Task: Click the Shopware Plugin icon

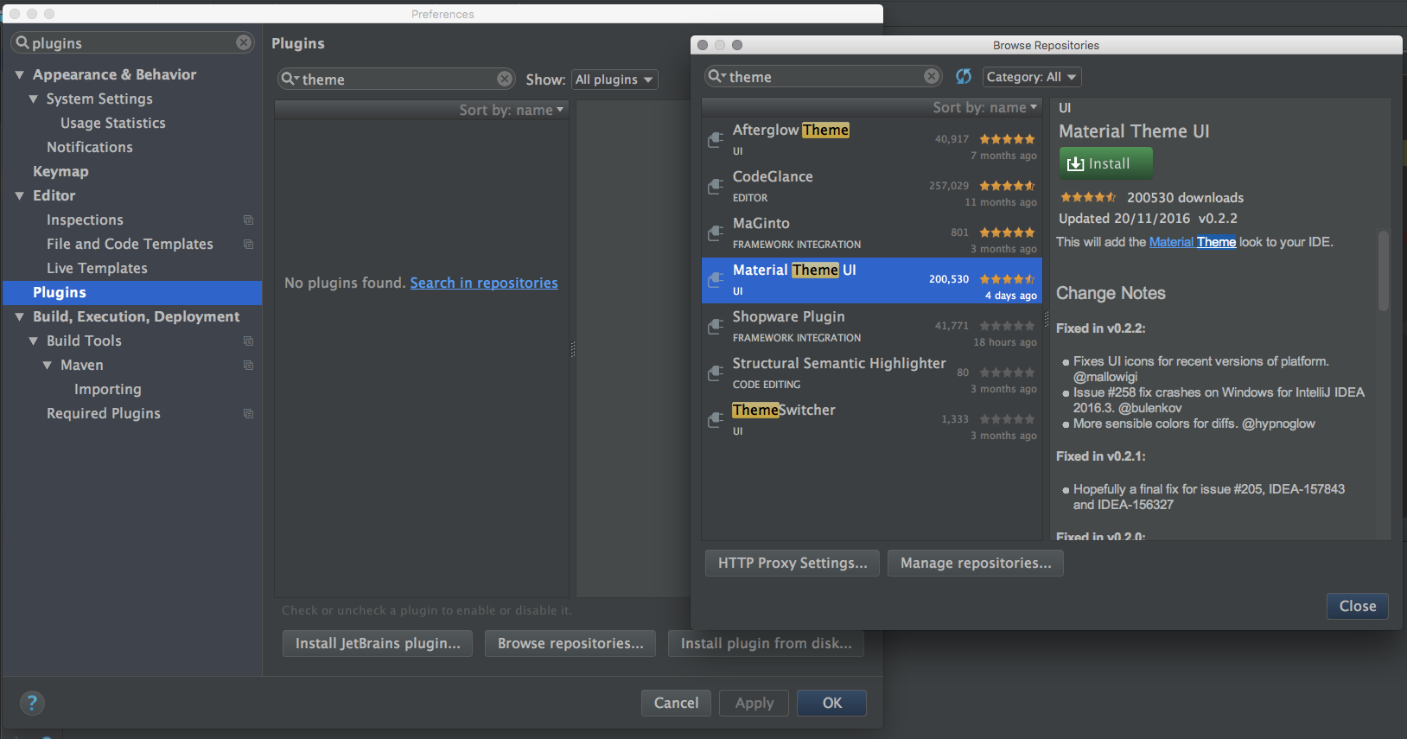Action: coord(716,326)
